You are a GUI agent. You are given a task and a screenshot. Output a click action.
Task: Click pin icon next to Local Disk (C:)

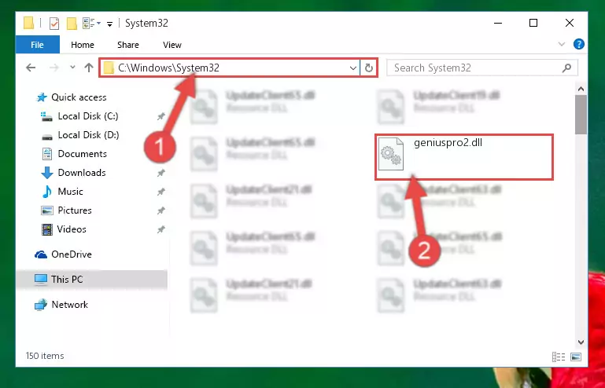coord(161,116)
